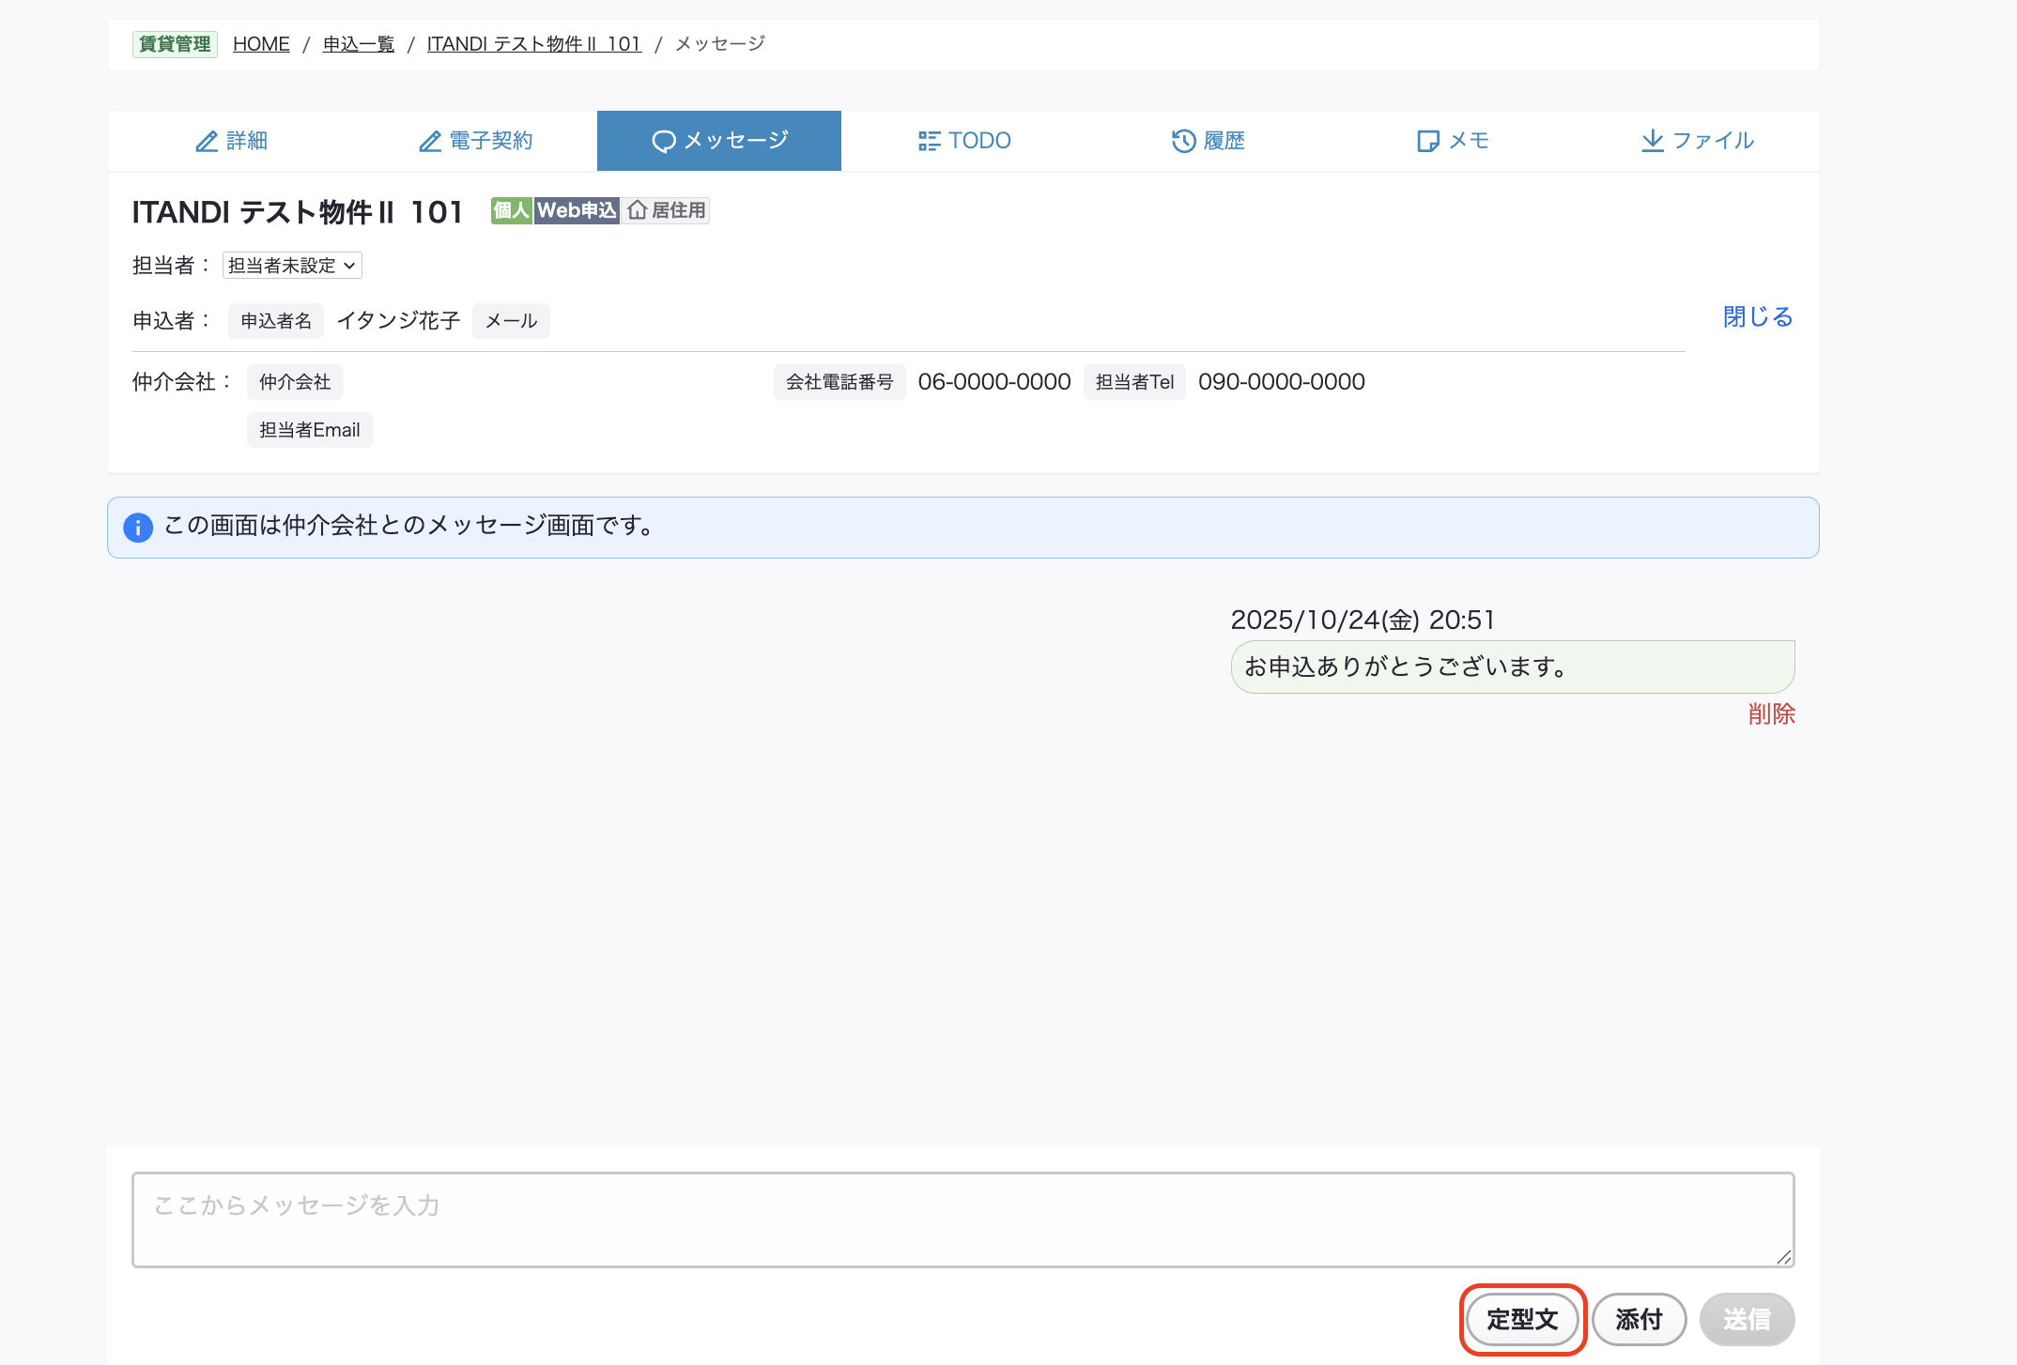2017x1365 pixels.
Task: Switch to the 電子契約 tab
Action: click(475, 141)
